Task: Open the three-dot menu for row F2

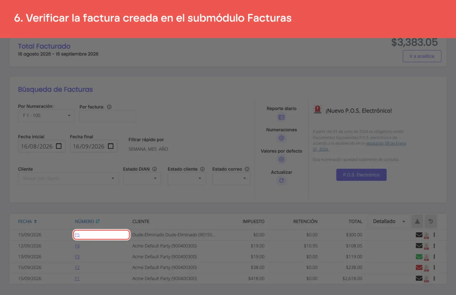Action: click(x=434, y=268)
